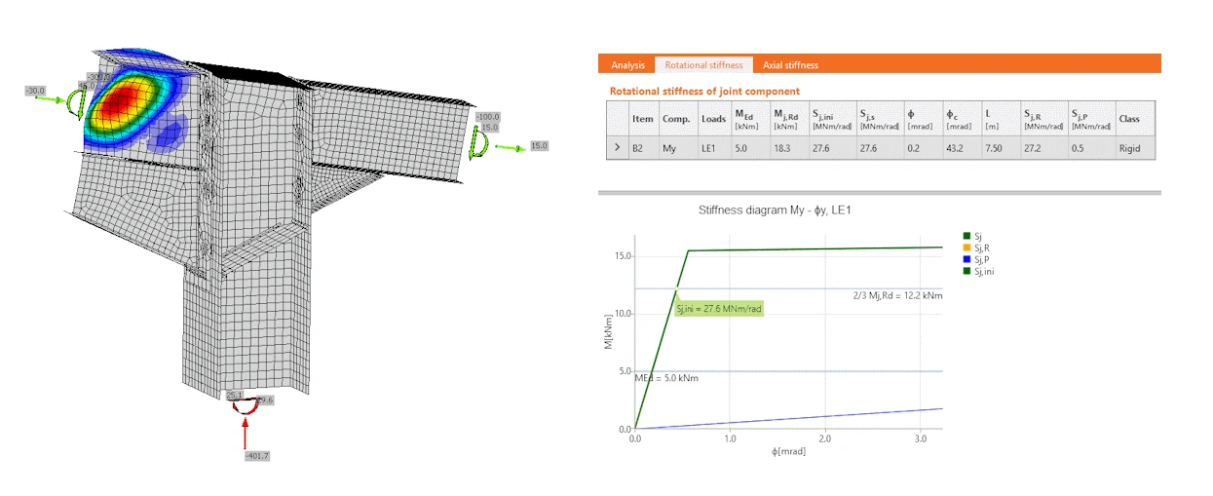Viewport: 1213px width, 496px height.
Task: Toggle the blue Sj,P legend entry
Action: (978, 260)
